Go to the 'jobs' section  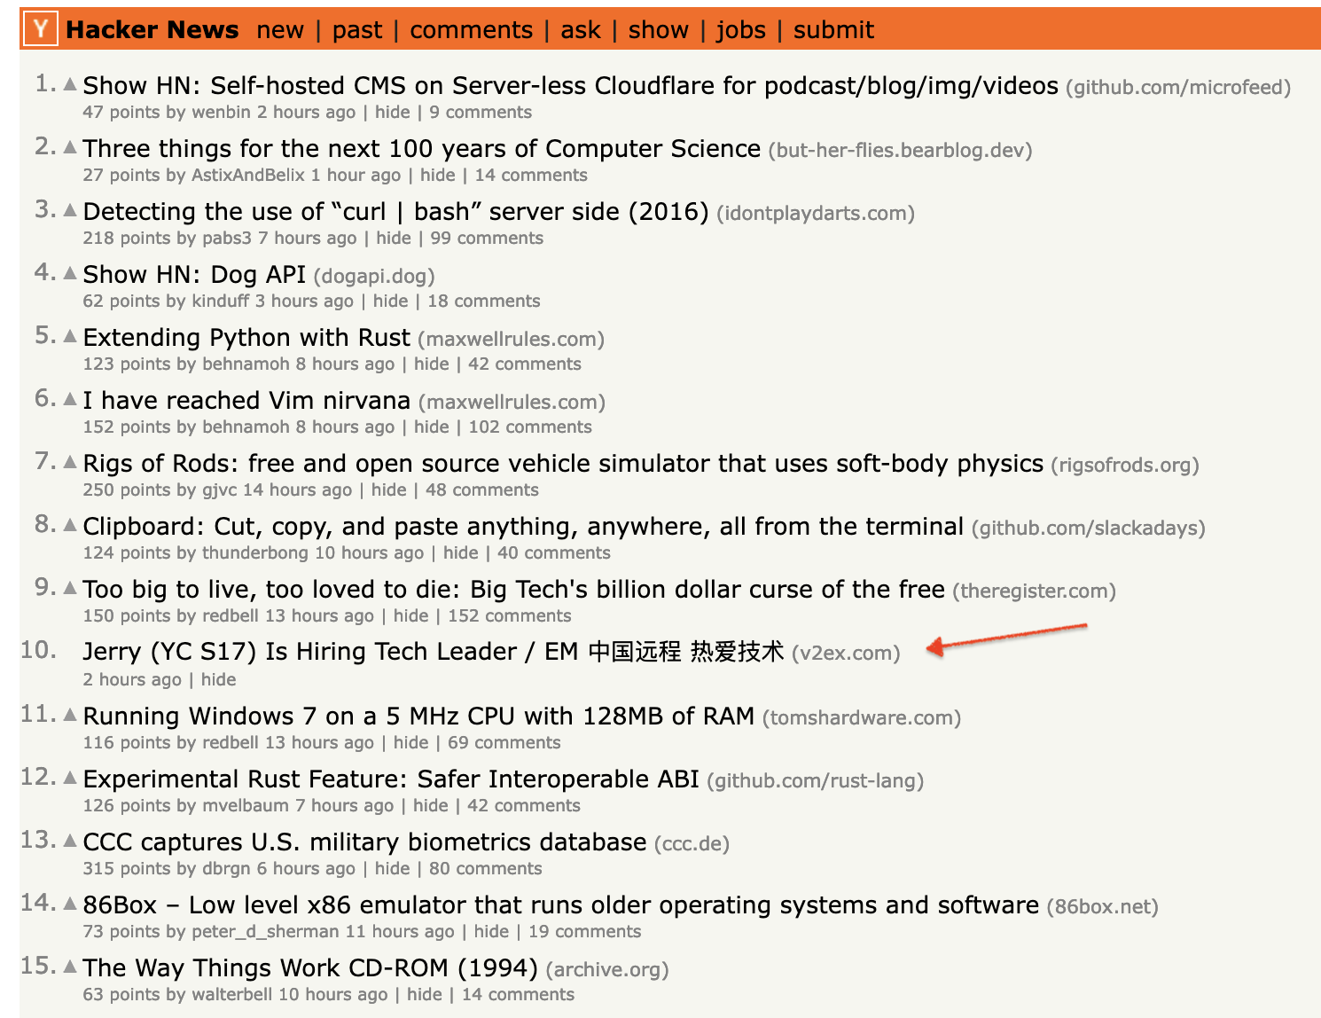pyautogui.click(x=740, y=30)
